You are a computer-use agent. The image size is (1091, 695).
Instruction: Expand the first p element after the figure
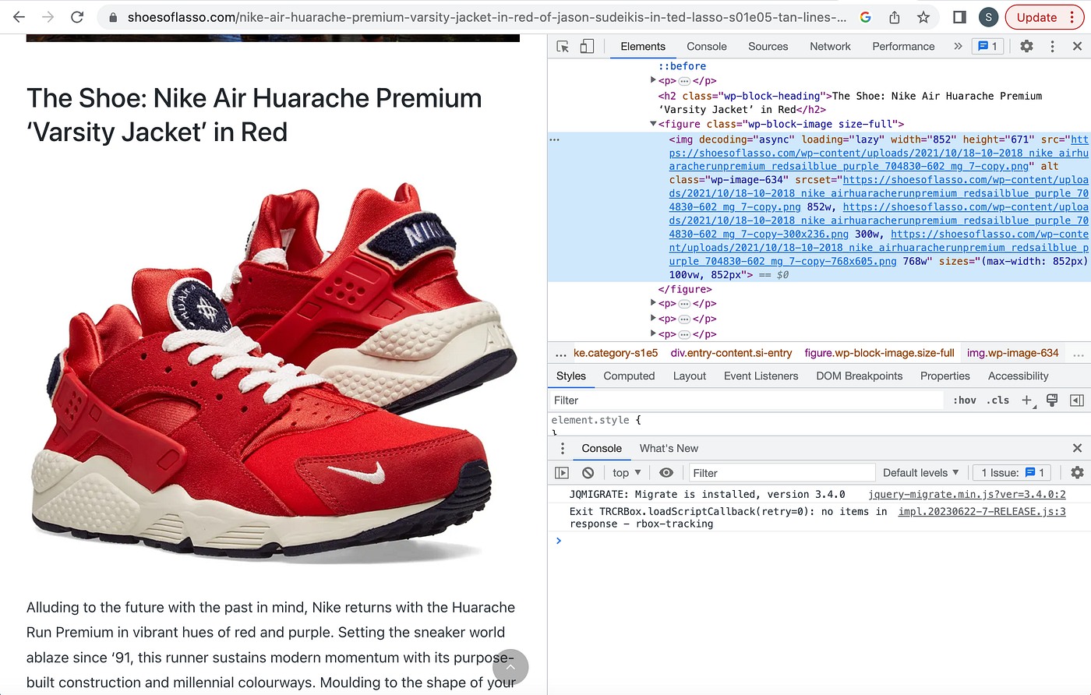[x=653, y=303]
